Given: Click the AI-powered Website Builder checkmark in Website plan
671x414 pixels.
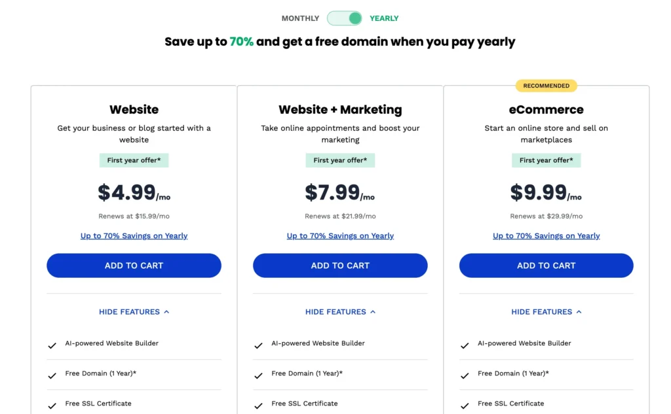Looking at the screenshot, I should pos(52,345).
